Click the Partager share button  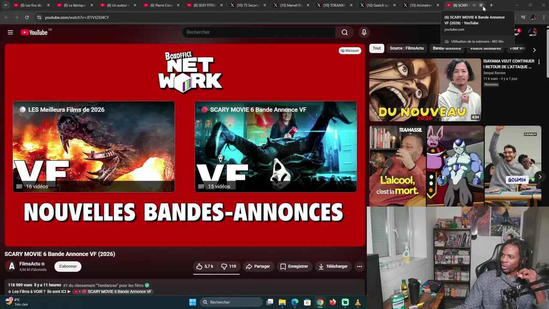(x=258, y=267)
